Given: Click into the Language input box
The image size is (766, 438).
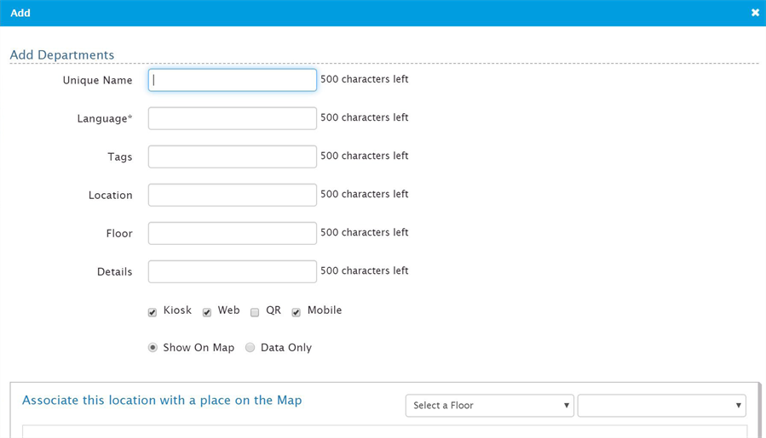Looking at the screenshot, I should (233, 118).
